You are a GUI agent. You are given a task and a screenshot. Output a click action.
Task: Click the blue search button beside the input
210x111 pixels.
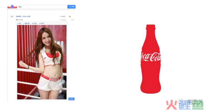(71, 7)
